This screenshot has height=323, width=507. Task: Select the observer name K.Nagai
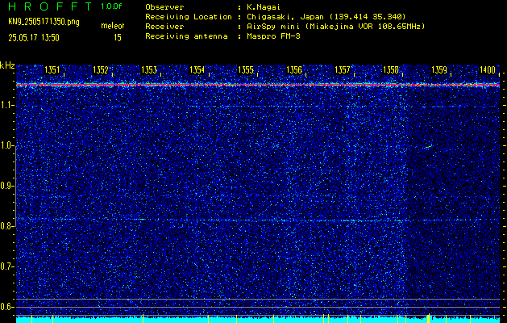(264, 6)
